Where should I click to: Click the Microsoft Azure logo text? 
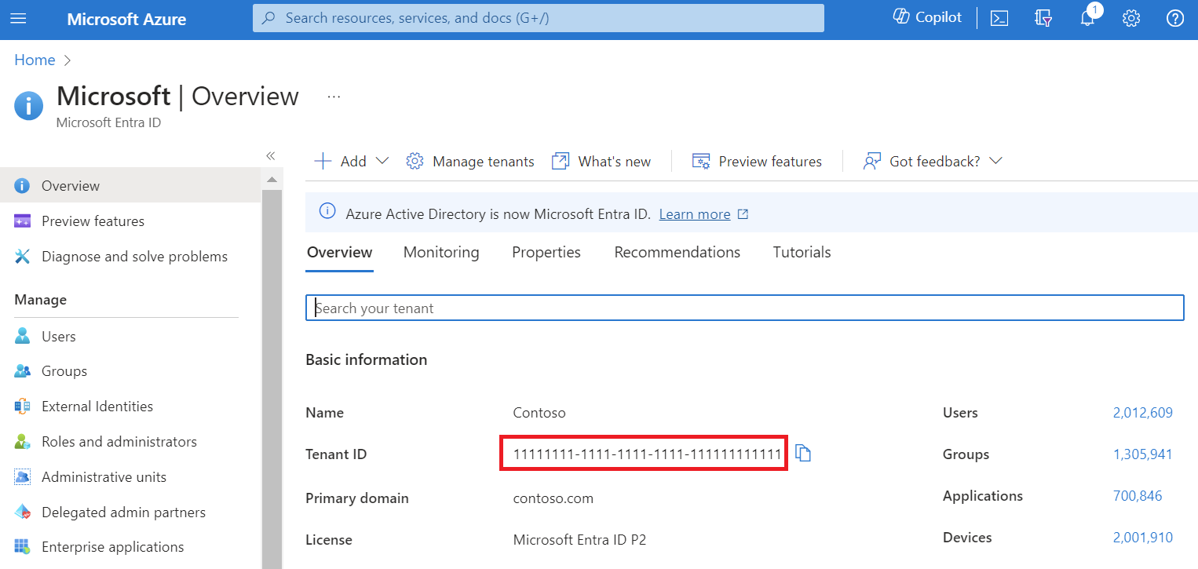tap(126, 19)
